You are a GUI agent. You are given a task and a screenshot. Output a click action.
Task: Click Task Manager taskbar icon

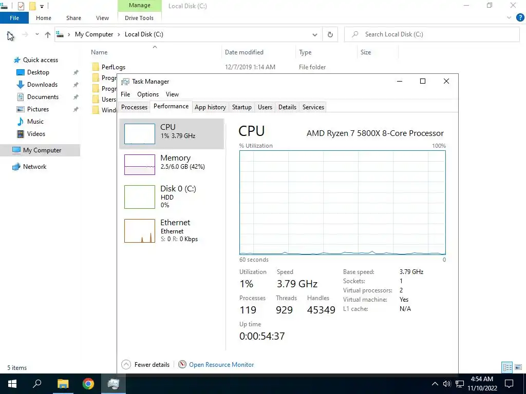[114, 384]
